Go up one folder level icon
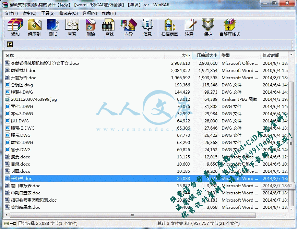Screen dimensions: 297x229 coord(10,44)
